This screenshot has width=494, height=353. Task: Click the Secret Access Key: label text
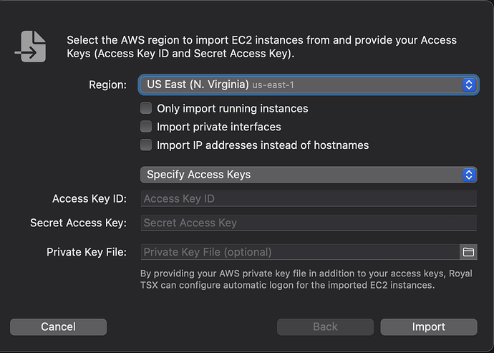78,223
